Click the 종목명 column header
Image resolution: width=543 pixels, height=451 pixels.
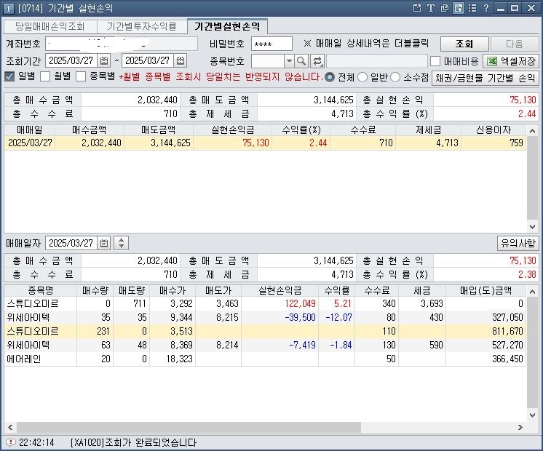coord(41,290)
